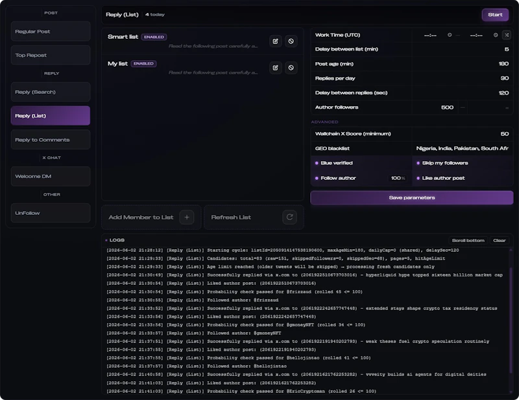The image size is (519, 400).
Task: Clear the Work Time range with X icon
Action: click(x=507, y=35)
